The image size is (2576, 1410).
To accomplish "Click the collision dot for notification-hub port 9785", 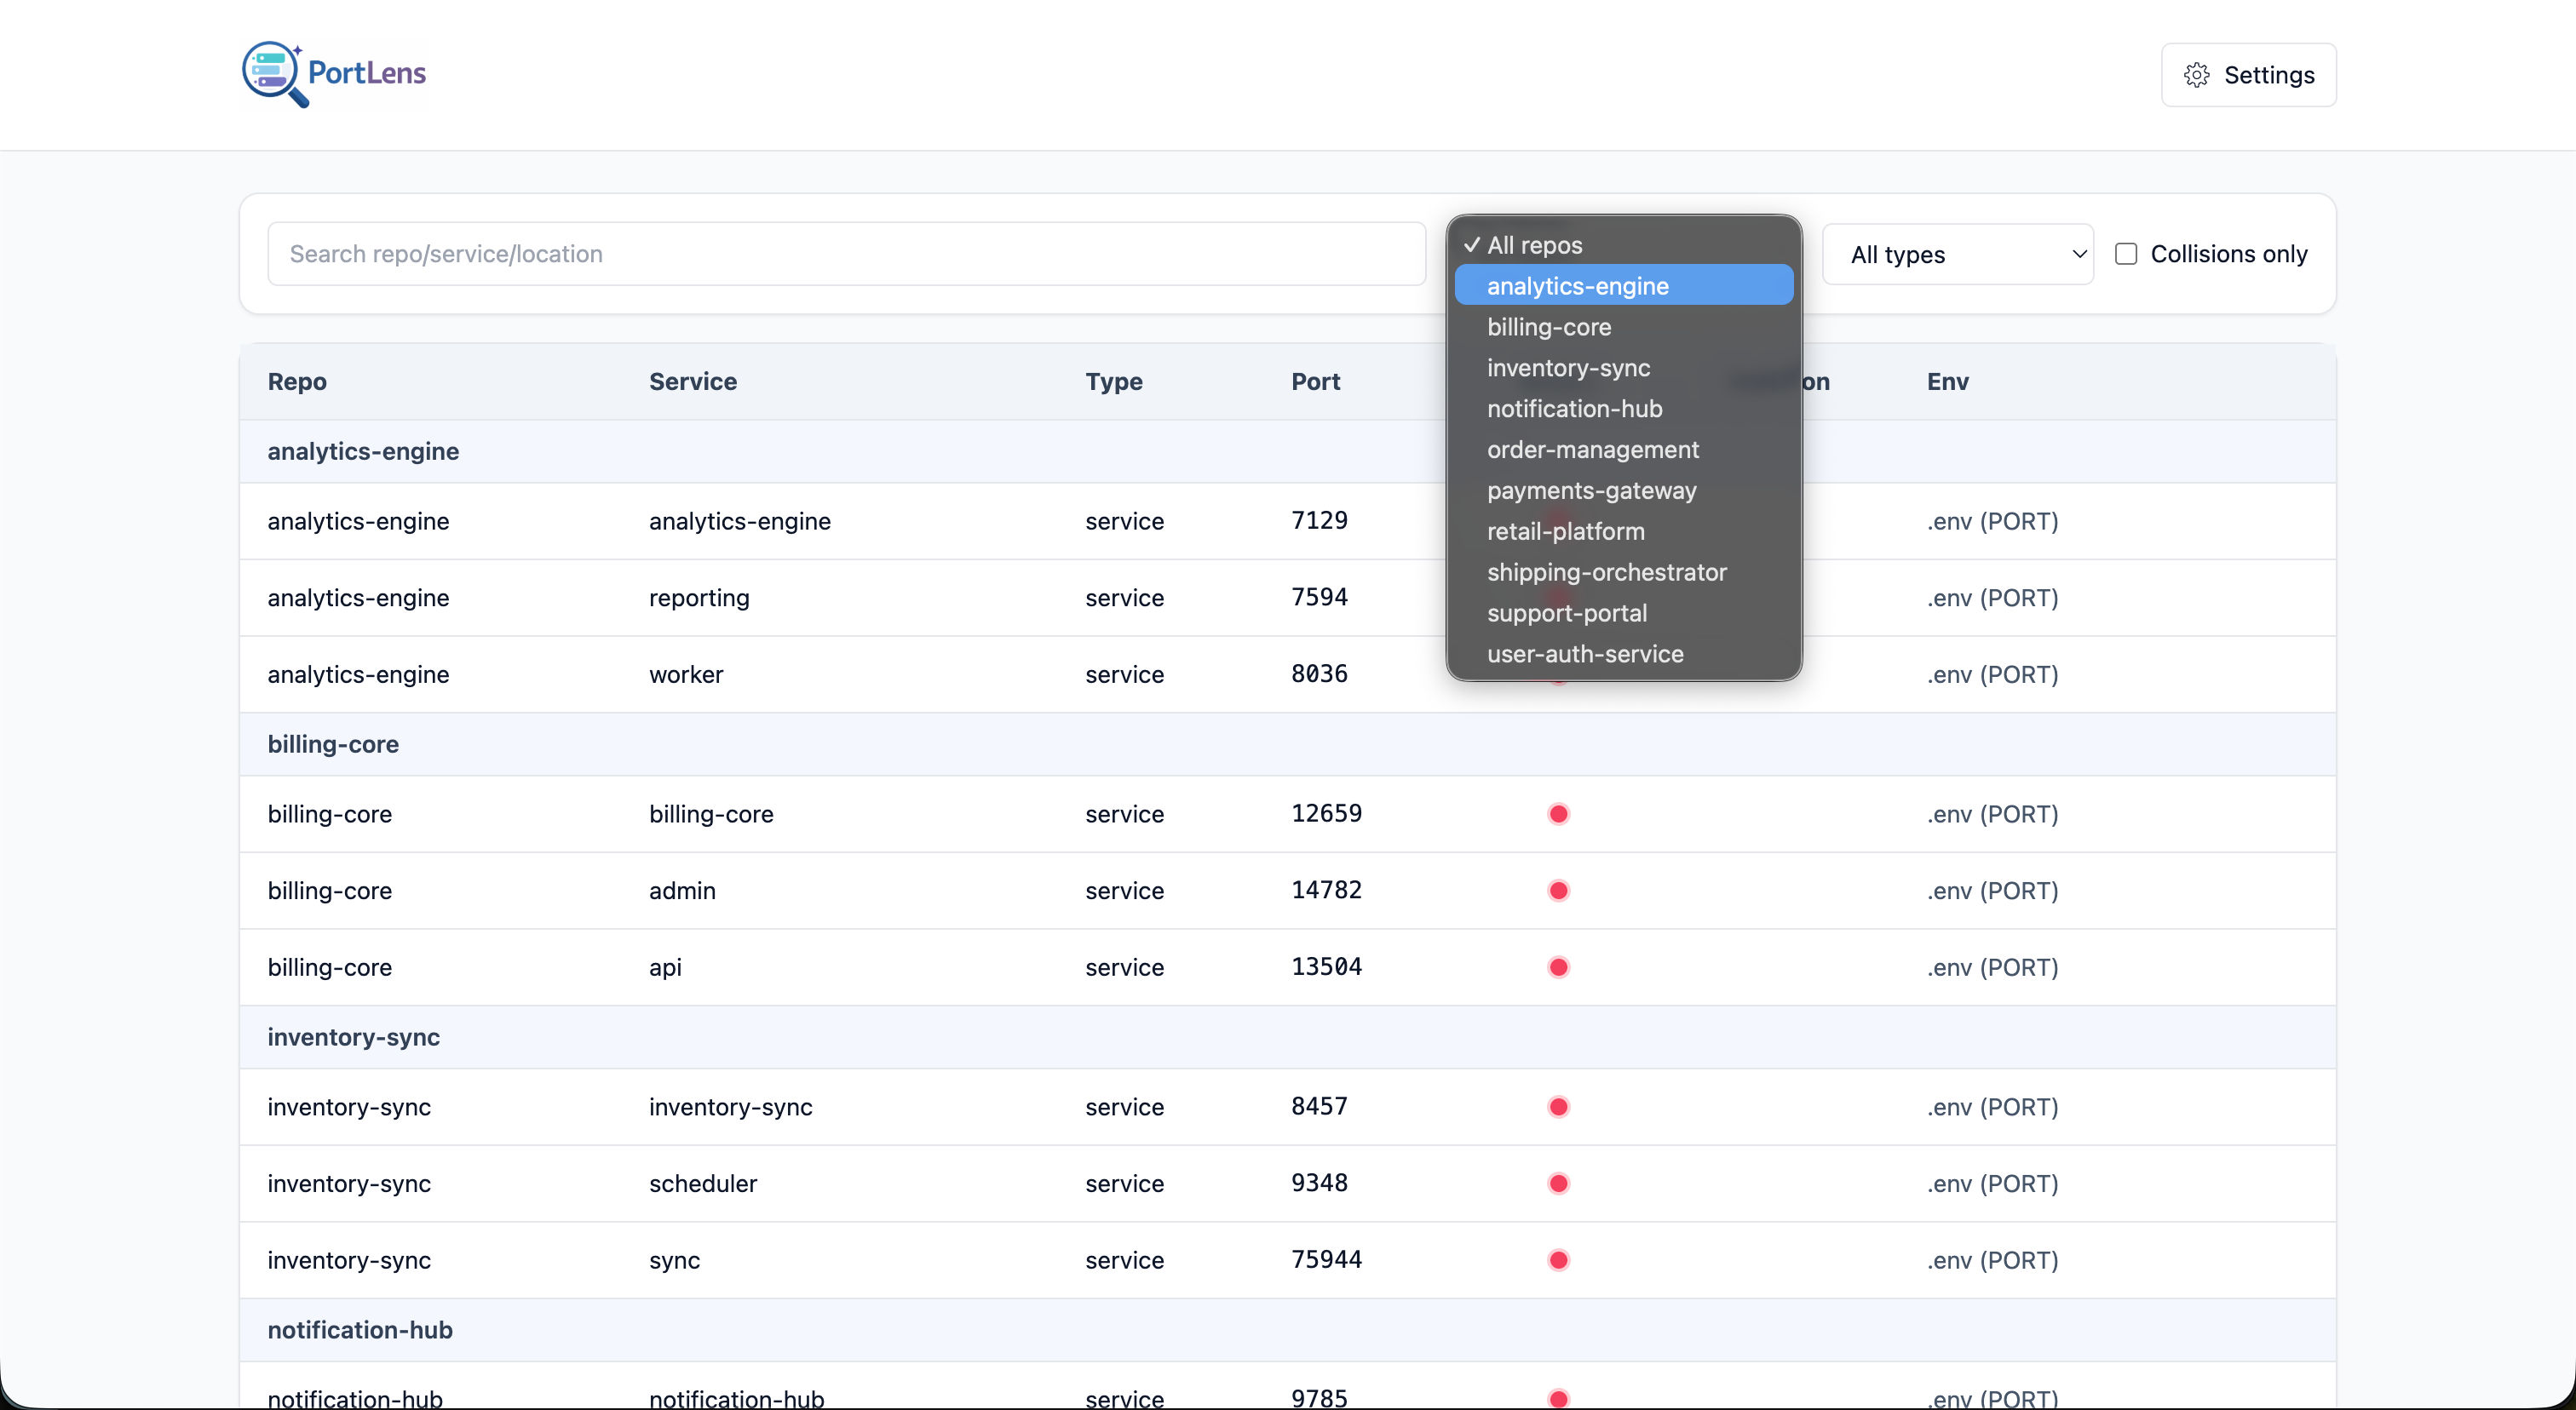I will tap(1558, 1398).
